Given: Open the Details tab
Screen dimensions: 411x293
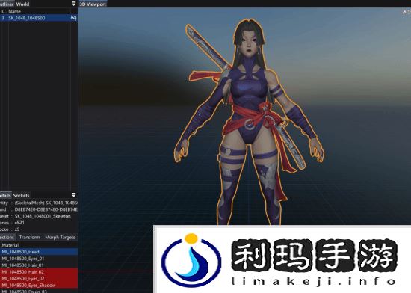Looking at the screenshot, I should tap(5, 196).
